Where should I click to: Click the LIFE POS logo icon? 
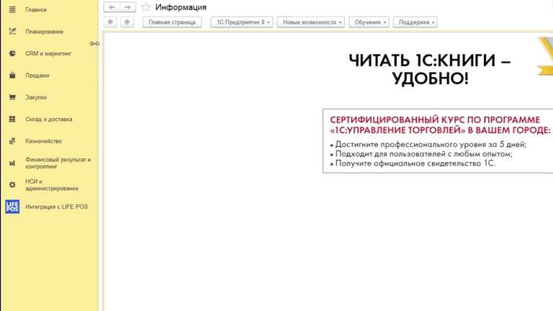click(12, 207)
